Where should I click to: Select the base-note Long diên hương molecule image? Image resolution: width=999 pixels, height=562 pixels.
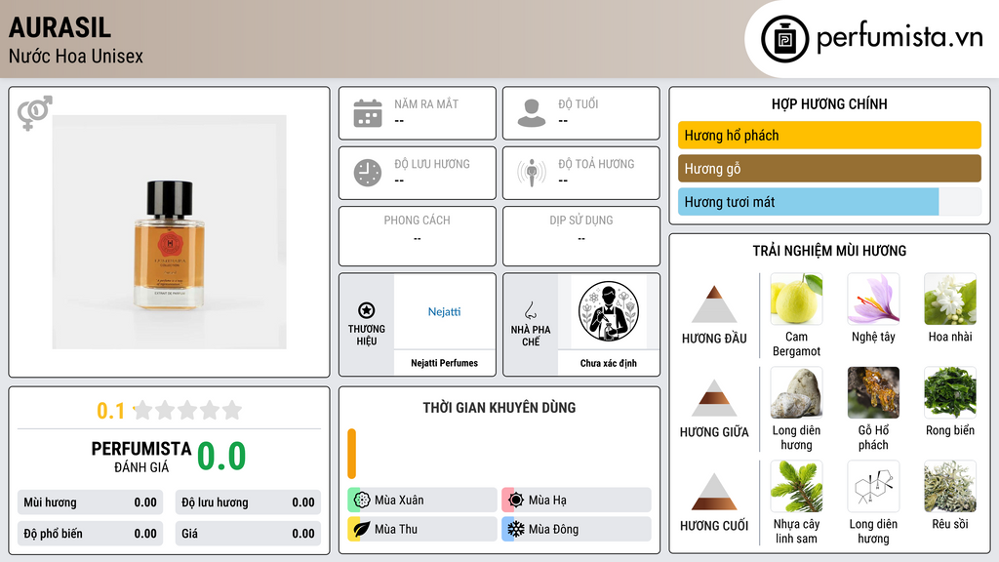coord(873,486)
